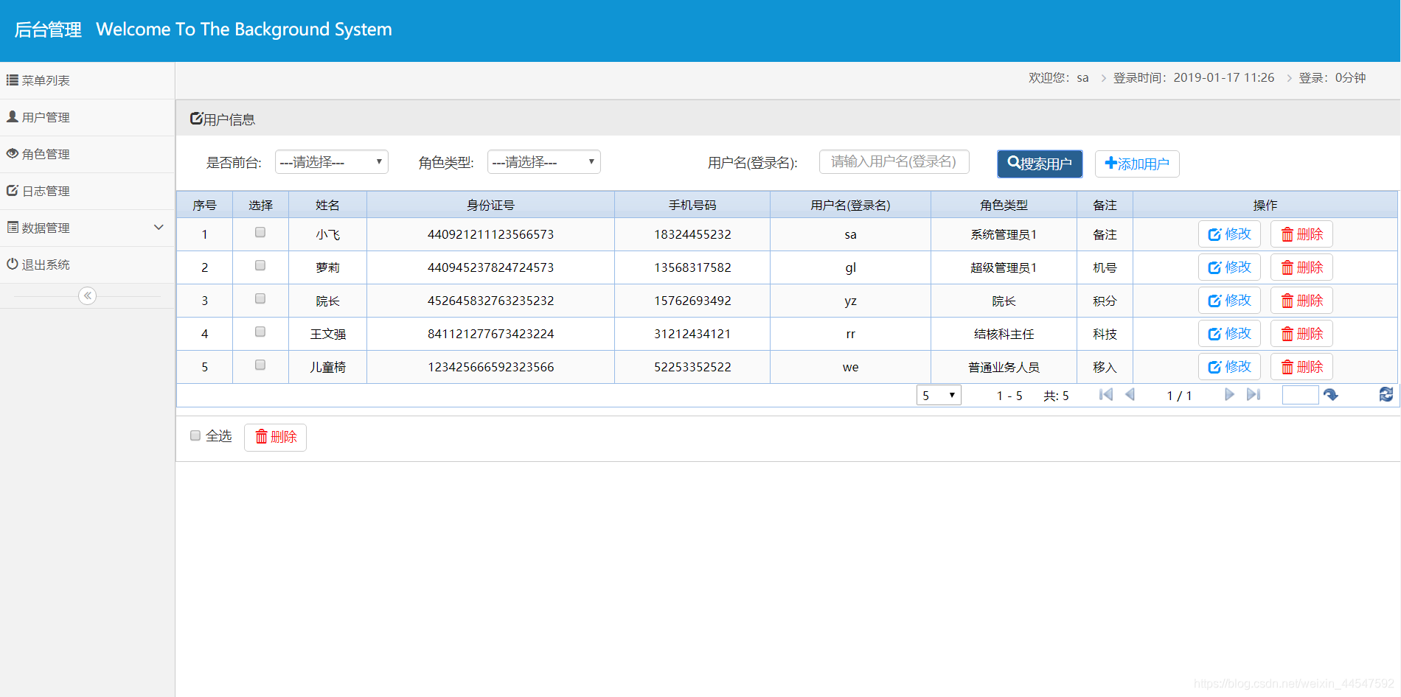Click phone number 13568317582

[692, 267]
